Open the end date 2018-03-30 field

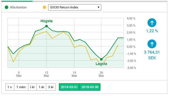[x=90, y=87]
